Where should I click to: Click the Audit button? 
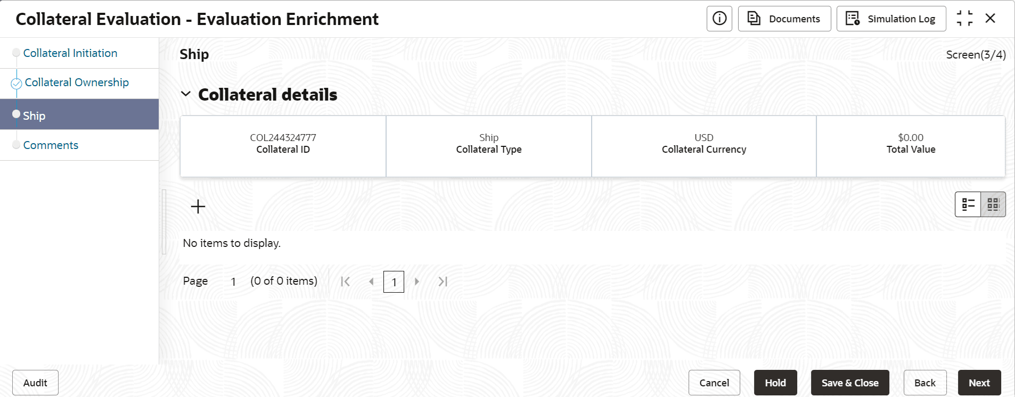click(x=35, y=383)
